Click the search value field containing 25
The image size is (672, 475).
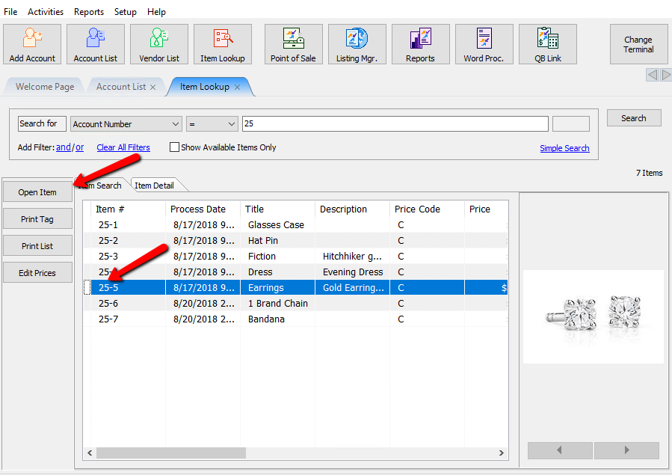point(395,124)
